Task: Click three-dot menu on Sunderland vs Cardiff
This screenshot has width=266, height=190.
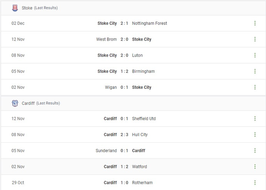Action: tap(255, 150)
